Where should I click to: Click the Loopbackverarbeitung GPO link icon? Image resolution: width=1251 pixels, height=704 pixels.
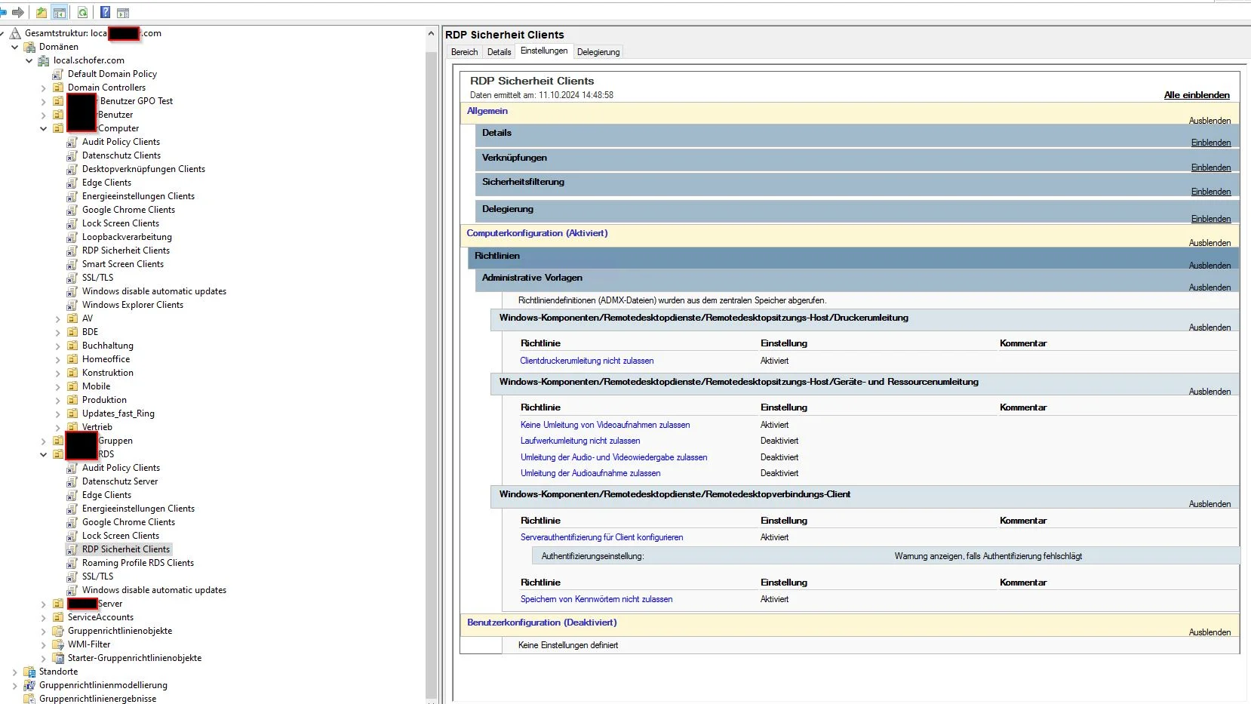coord(72,237)
